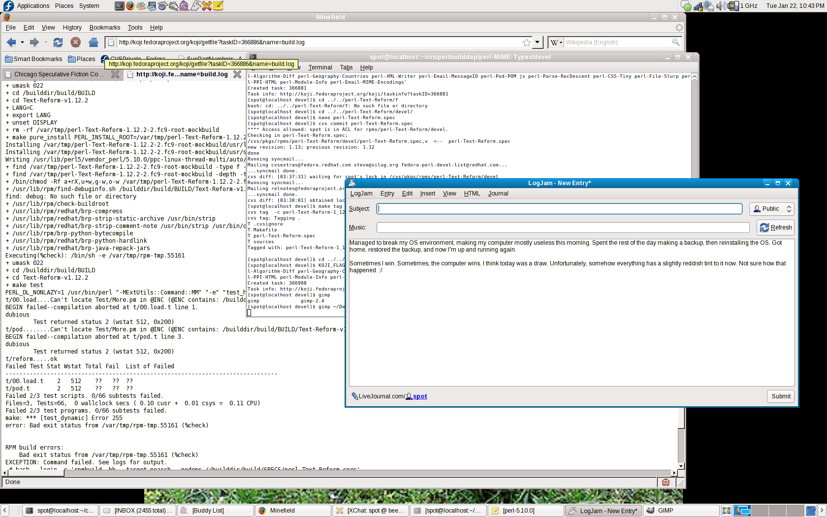This screenshot has height=517, width=827.
Task: Click the LogJam Subject input field
Action: [x=559, y=209]
